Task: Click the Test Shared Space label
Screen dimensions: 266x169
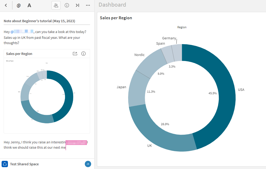Action: tap(24, 164)
